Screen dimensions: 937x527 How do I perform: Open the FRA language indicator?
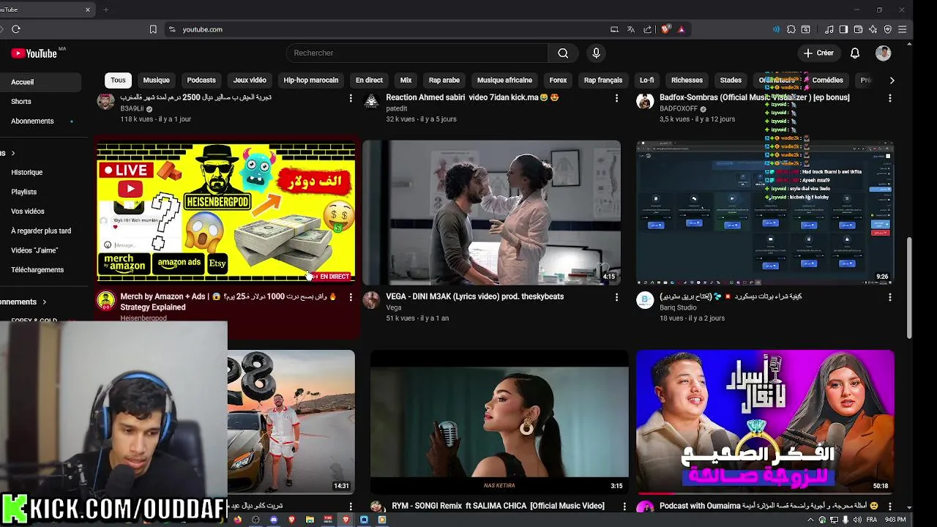pyautogui.click(x=872, y=520)
